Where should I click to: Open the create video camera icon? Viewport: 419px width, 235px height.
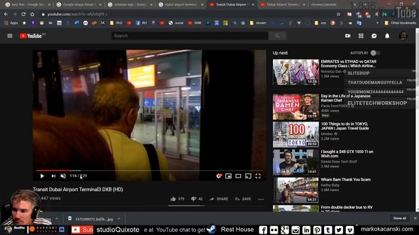coord(348,36)
